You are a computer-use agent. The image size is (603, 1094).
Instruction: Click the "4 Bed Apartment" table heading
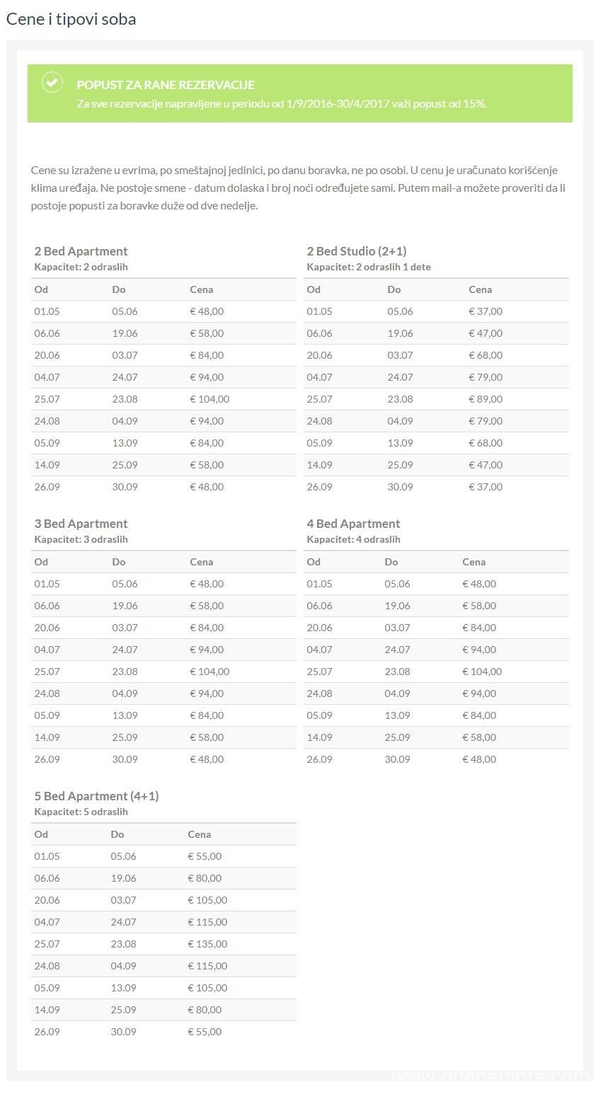(x=353, y=524)
